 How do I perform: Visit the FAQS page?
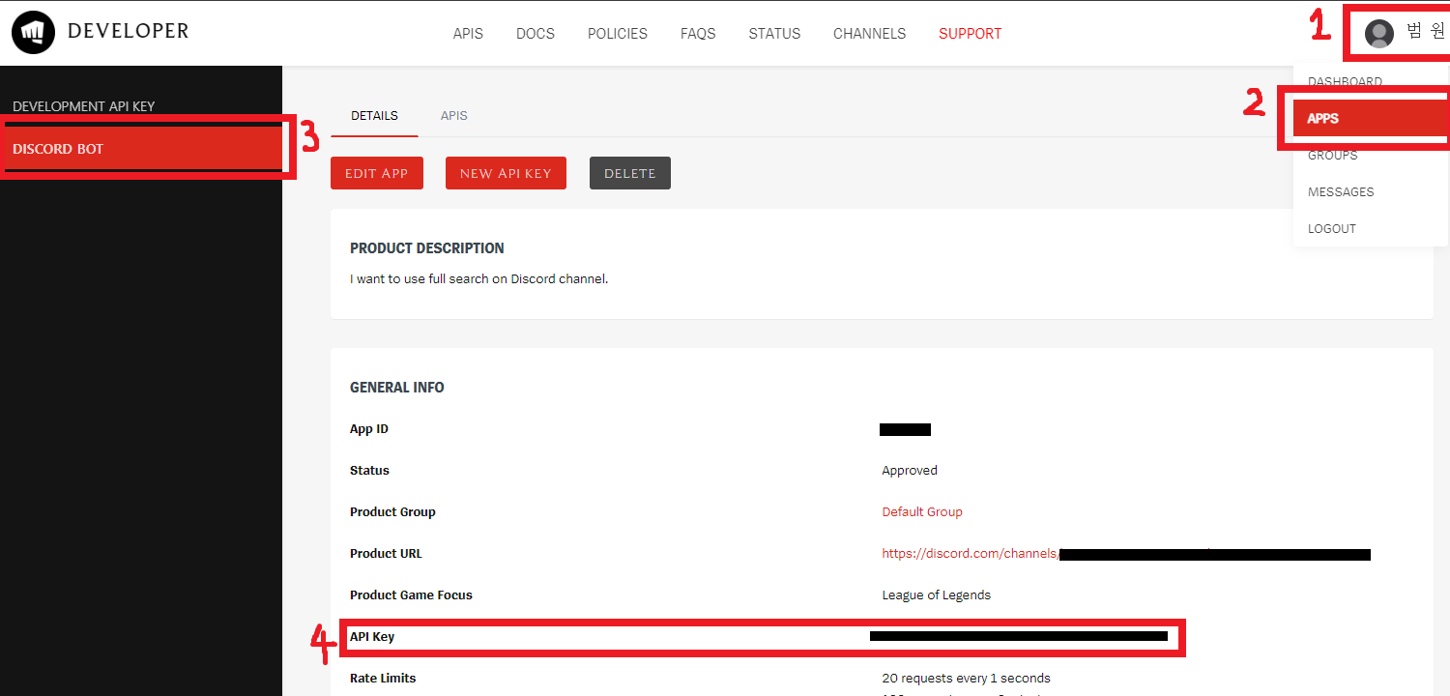tap(698, 34)
